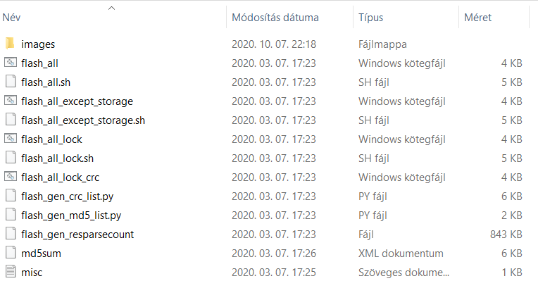Image resolution: width=538 pixels, height=300 pixels.
Task: Select the flash_all_except_storage.sh file name
Action: click(83, 120)
